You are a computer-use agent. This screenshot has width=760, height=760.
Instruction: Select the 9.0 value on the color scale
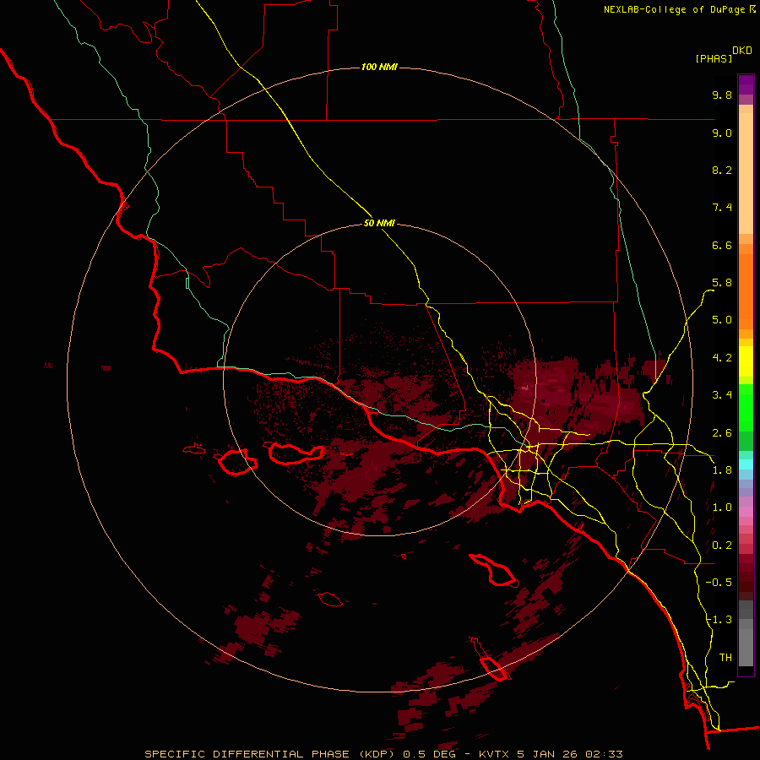[722, 133]
